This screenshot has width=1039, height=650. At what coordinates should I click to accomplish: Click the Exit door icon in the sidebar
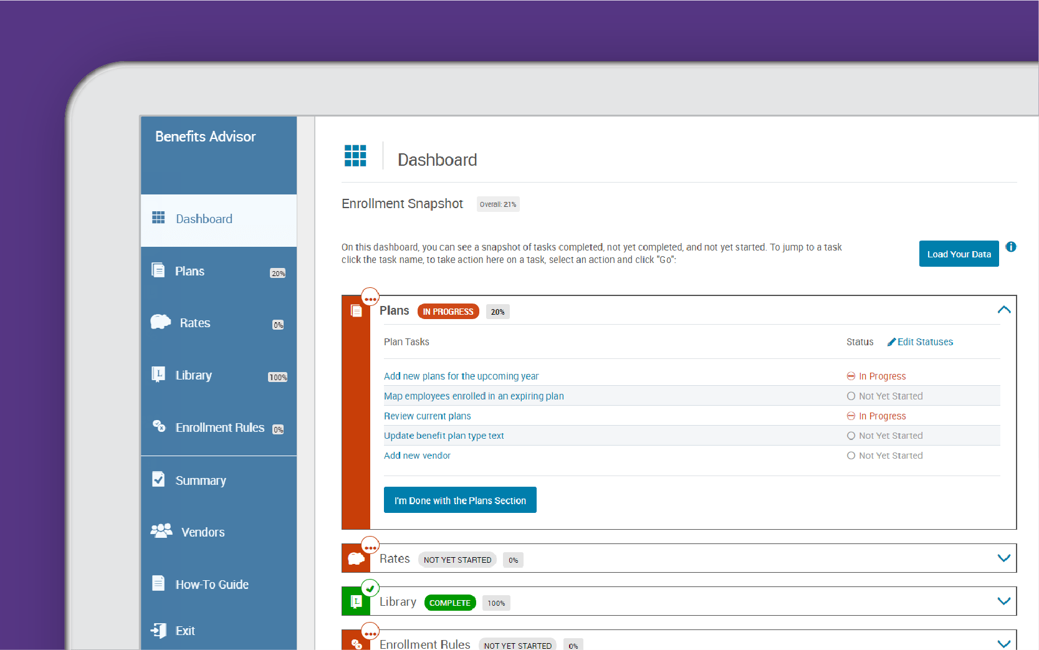159,630
